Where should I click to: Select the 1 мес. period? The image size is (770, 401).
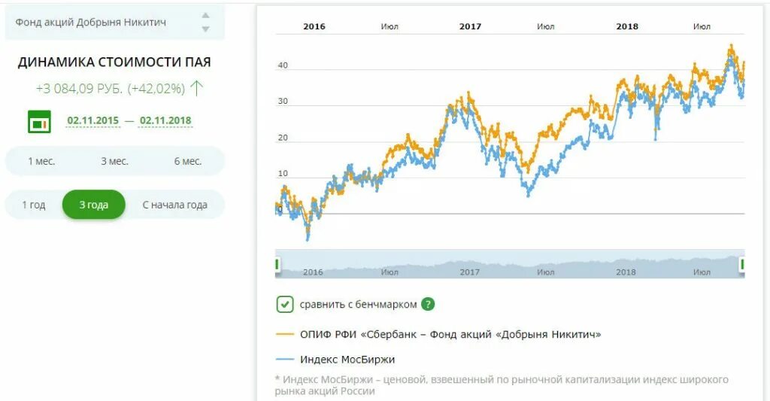click(x=41, y=161)
